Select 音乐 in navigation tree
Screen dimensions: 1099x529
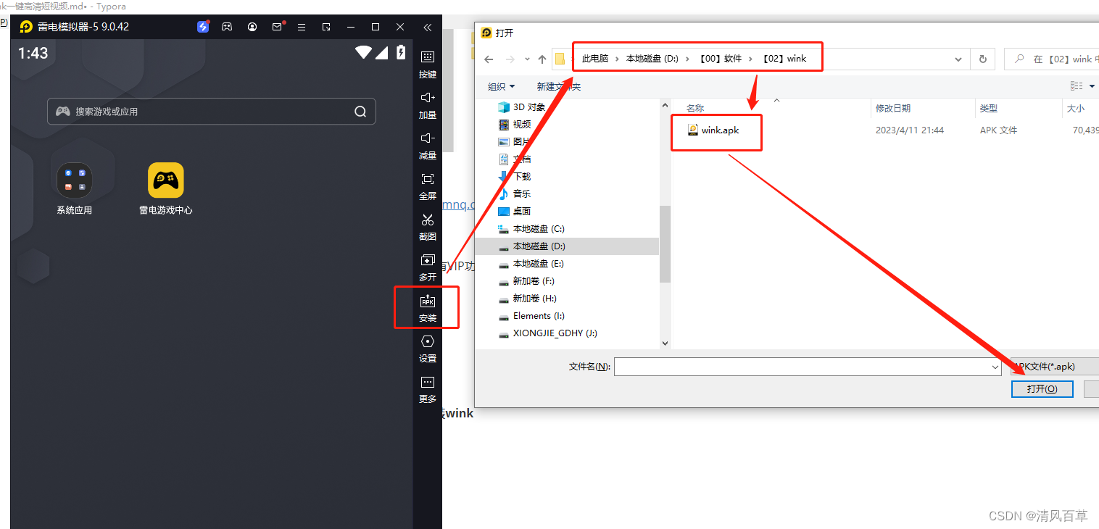tap(515, 194)
